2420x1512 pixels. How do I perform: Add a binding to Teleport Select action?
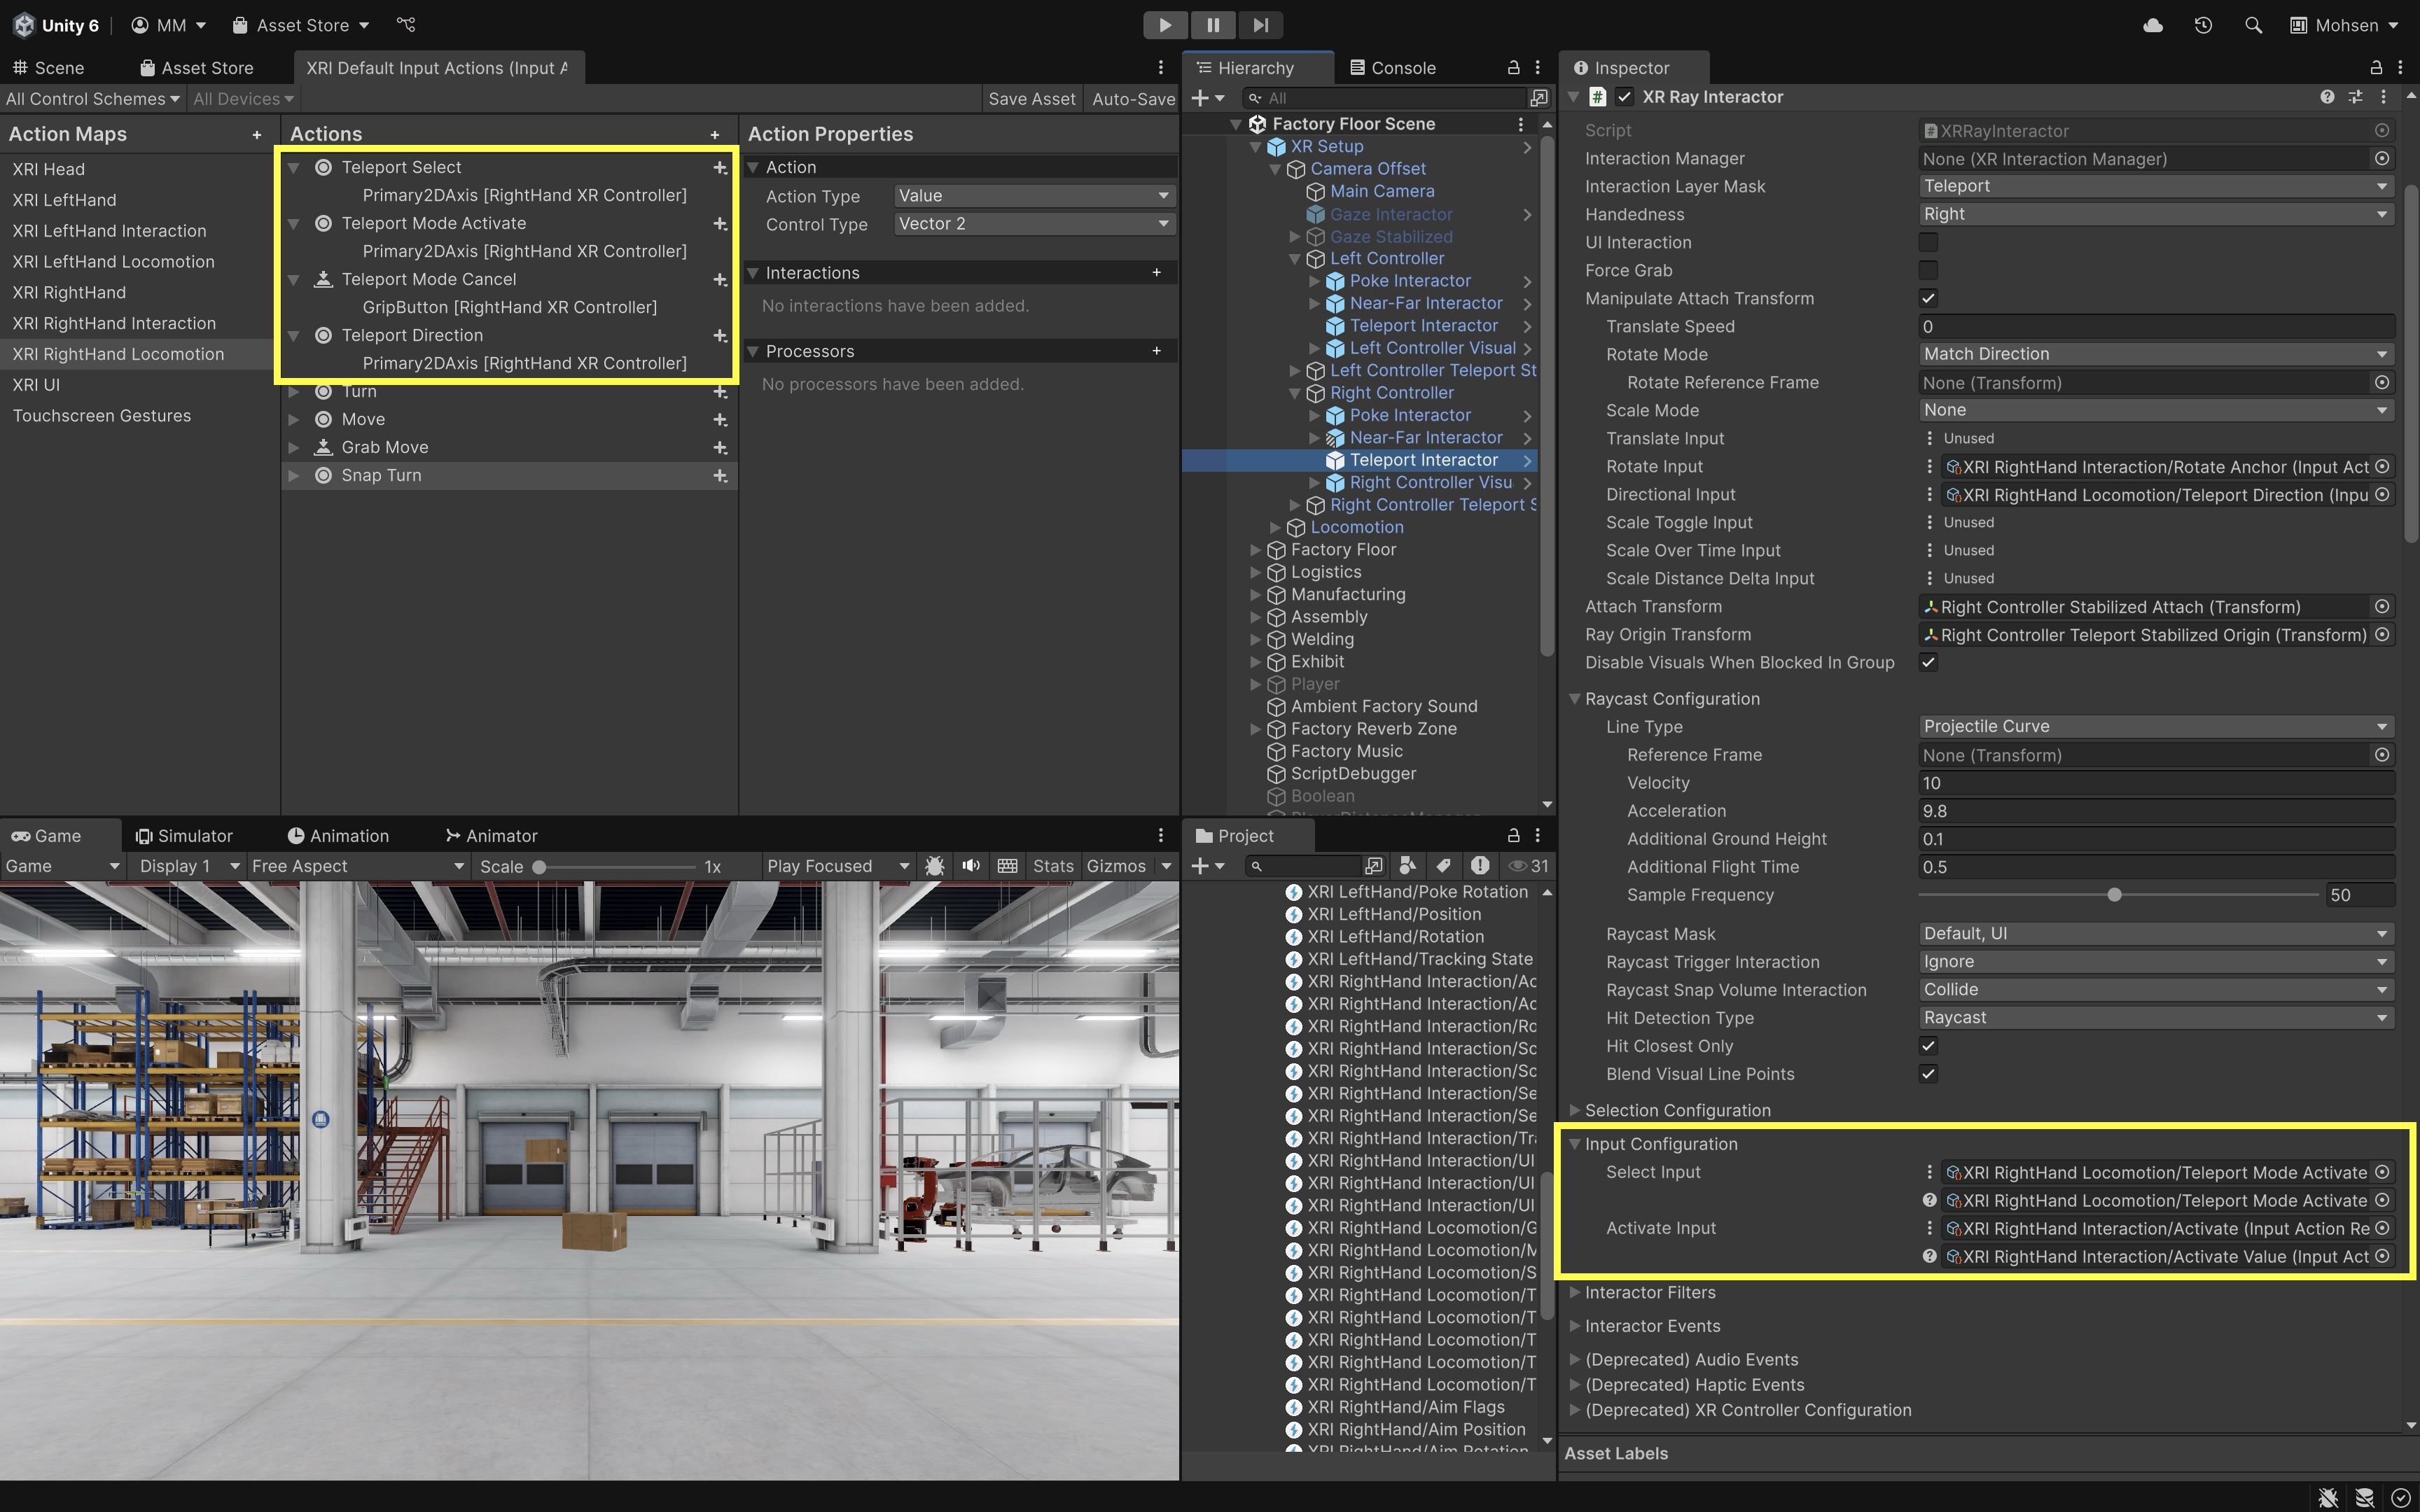pos(719,168)
